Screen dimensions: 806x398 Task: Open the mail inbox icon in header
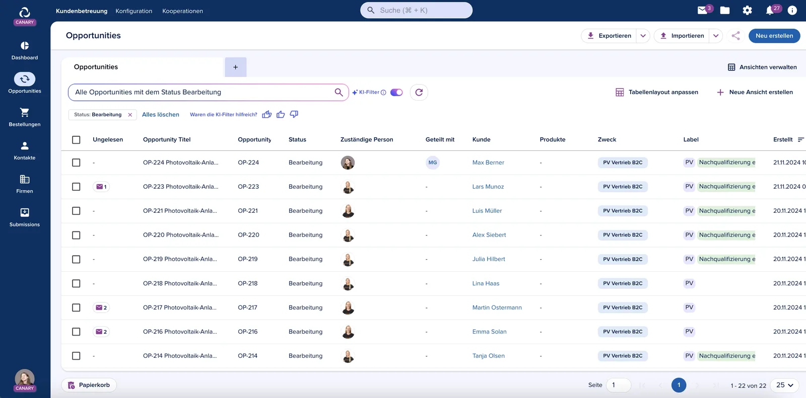702,10
